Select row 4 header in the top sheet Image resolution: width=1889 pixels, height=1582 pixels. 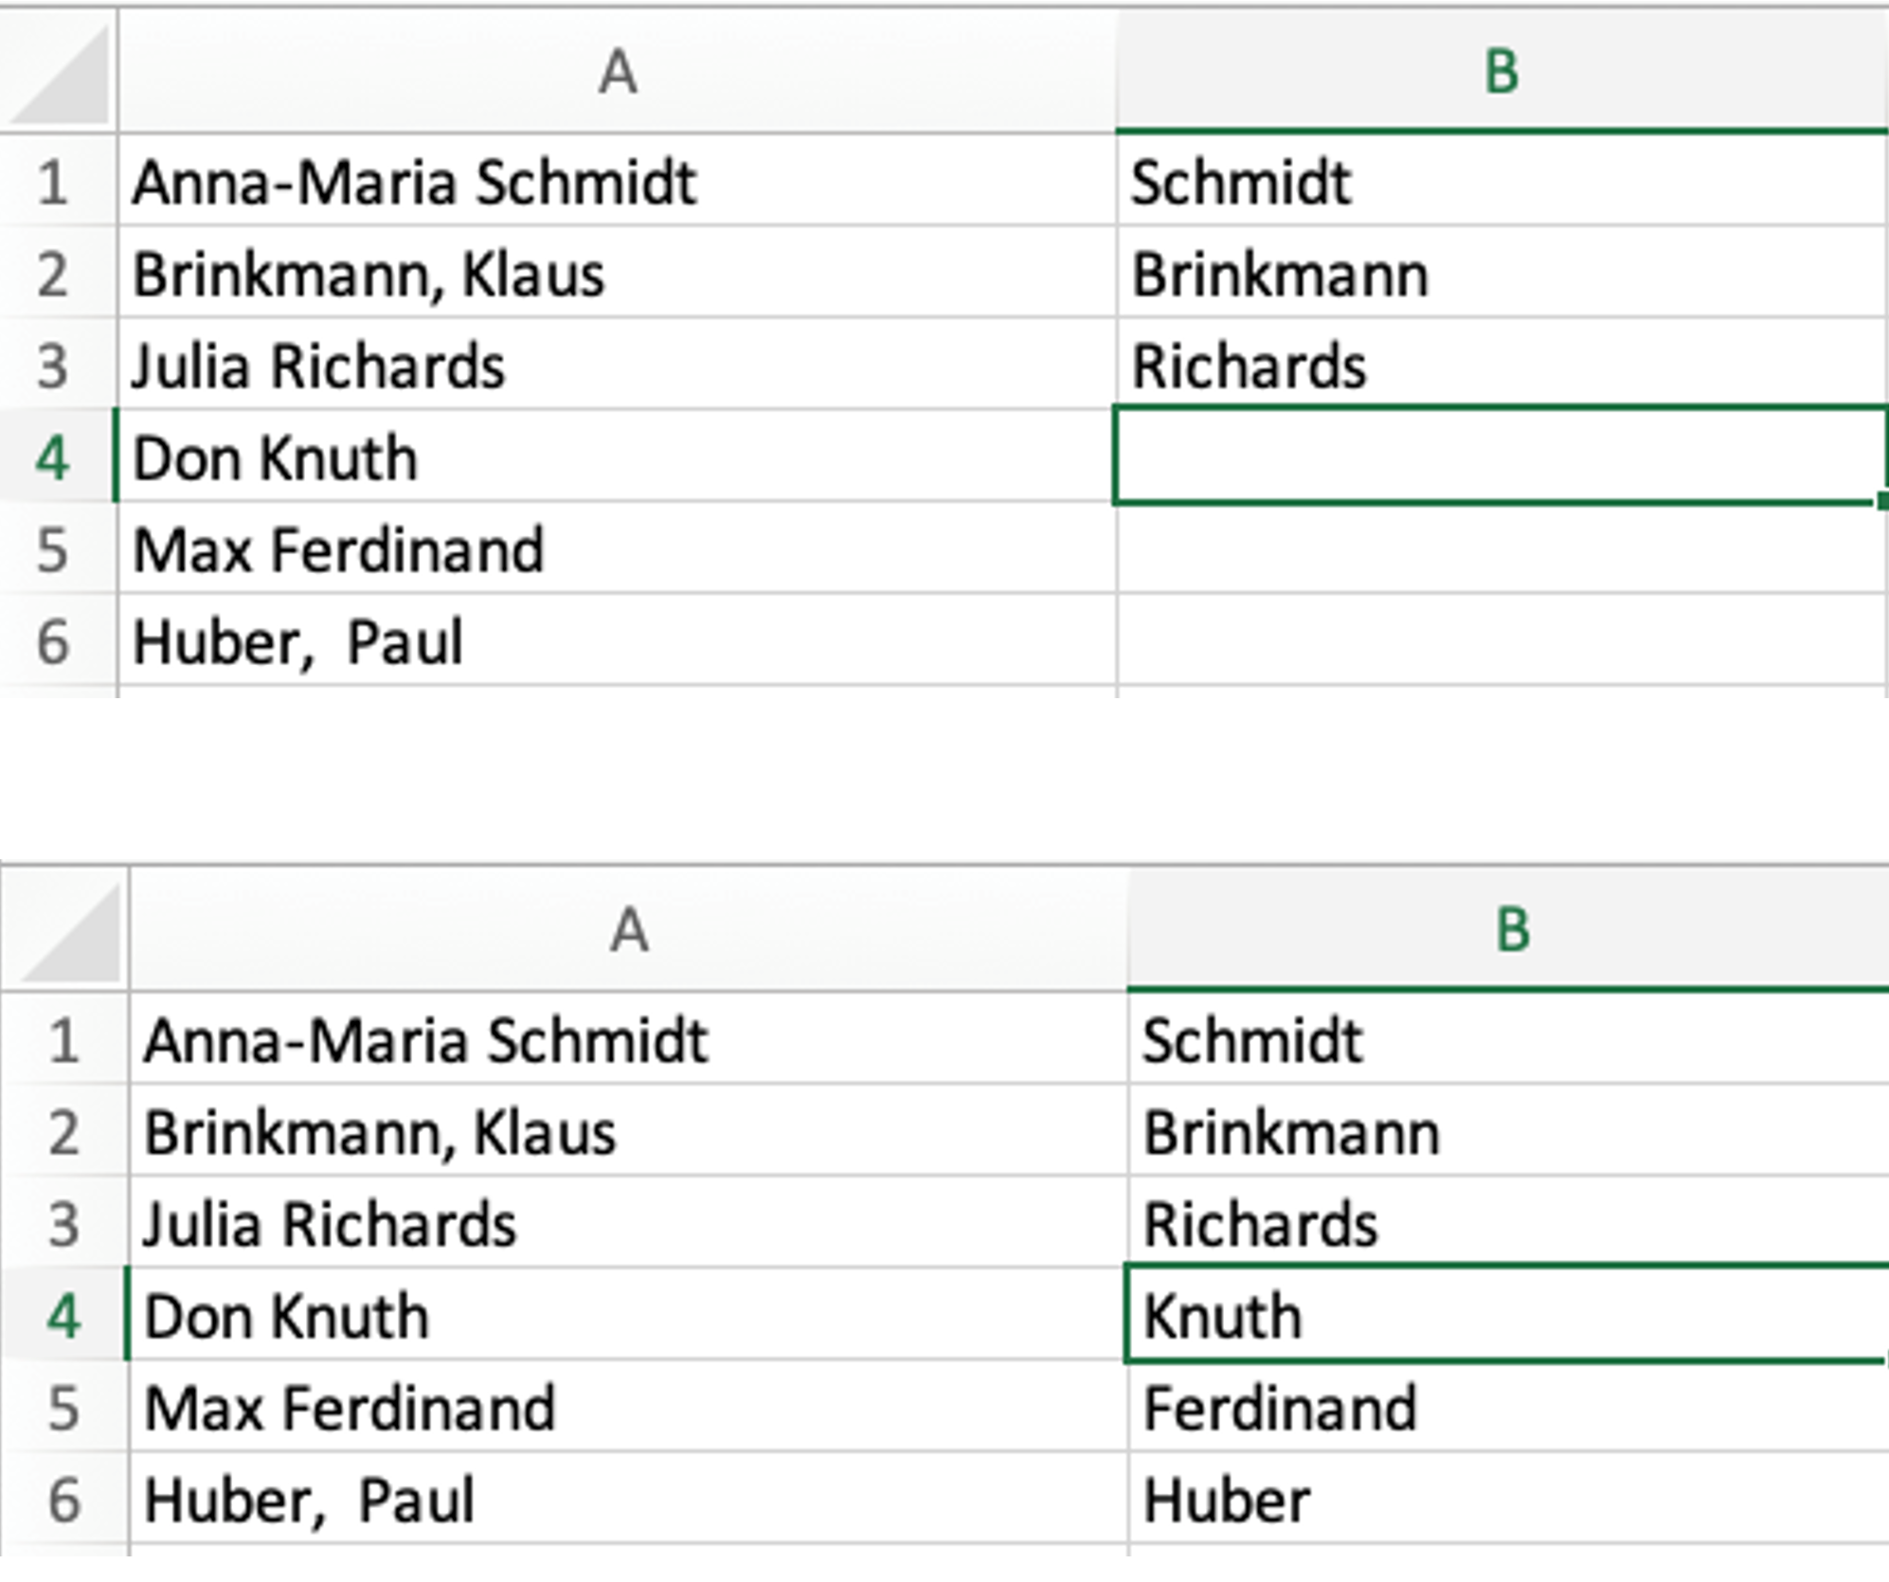click(x=54, y=459)
